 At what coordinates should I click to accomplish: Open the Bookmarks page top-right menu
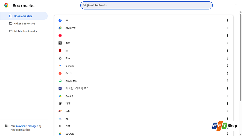236,5
